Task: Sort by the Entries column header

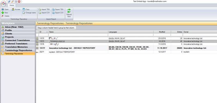Action: pyautogui.click(x=177, y=32)
